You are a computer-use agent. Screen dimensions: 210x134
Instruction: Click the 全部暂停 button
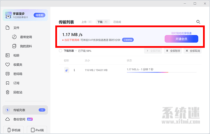coord(173,51)
